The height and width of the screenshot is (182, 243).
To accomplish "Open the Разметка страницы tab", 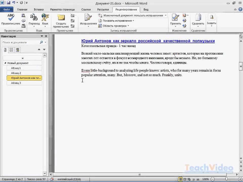I will 63,9.
